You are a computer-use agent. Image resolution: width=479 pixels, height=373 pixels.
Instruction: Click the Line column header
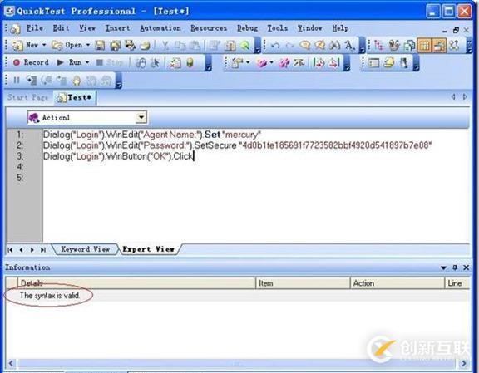coord(457,283)
